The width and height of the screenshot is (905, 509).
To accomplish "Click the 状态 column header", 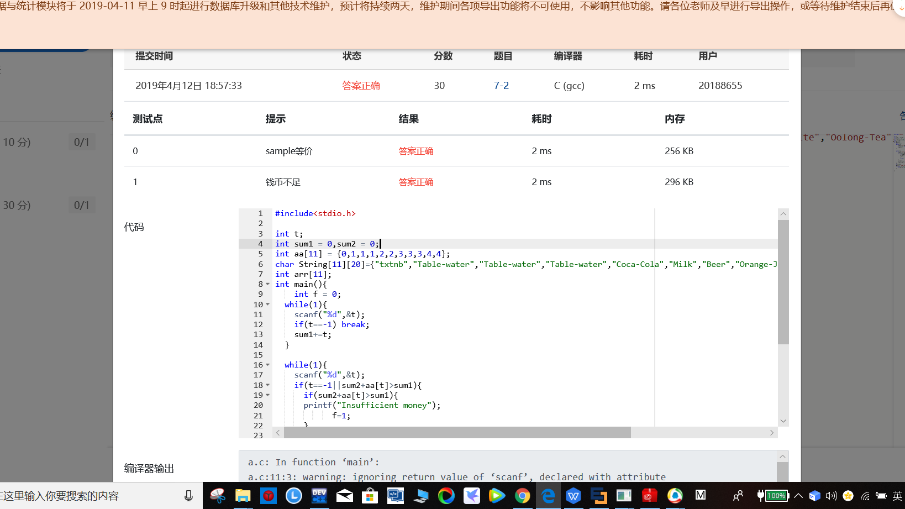I will 352,56.
